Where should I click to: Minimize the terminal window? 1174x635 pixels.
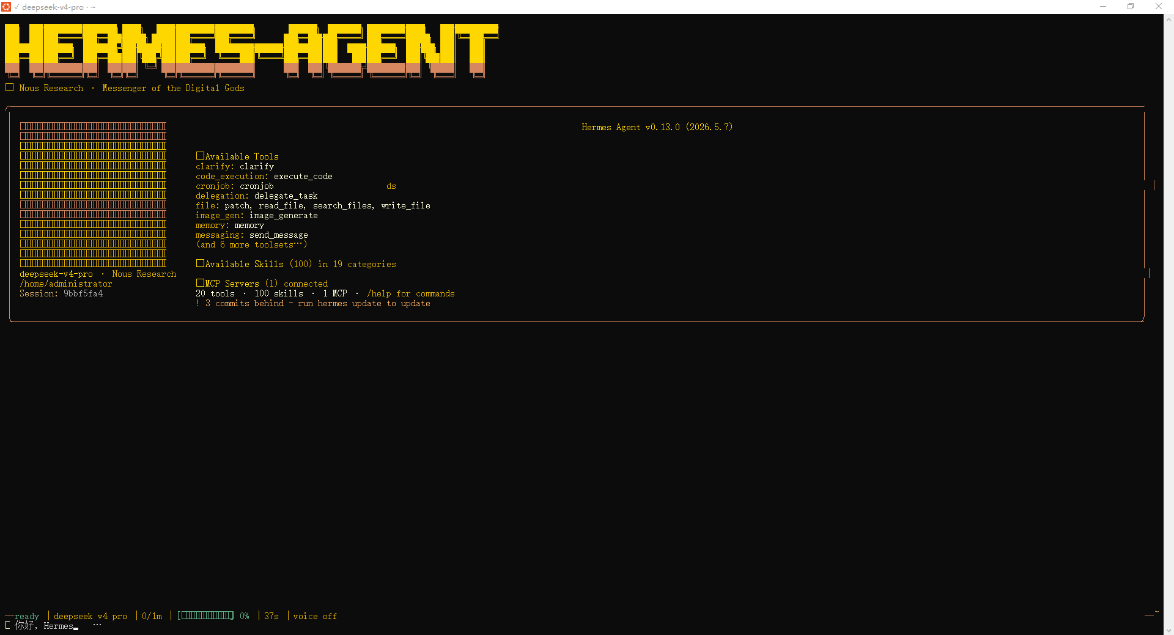click(1103, 7)
